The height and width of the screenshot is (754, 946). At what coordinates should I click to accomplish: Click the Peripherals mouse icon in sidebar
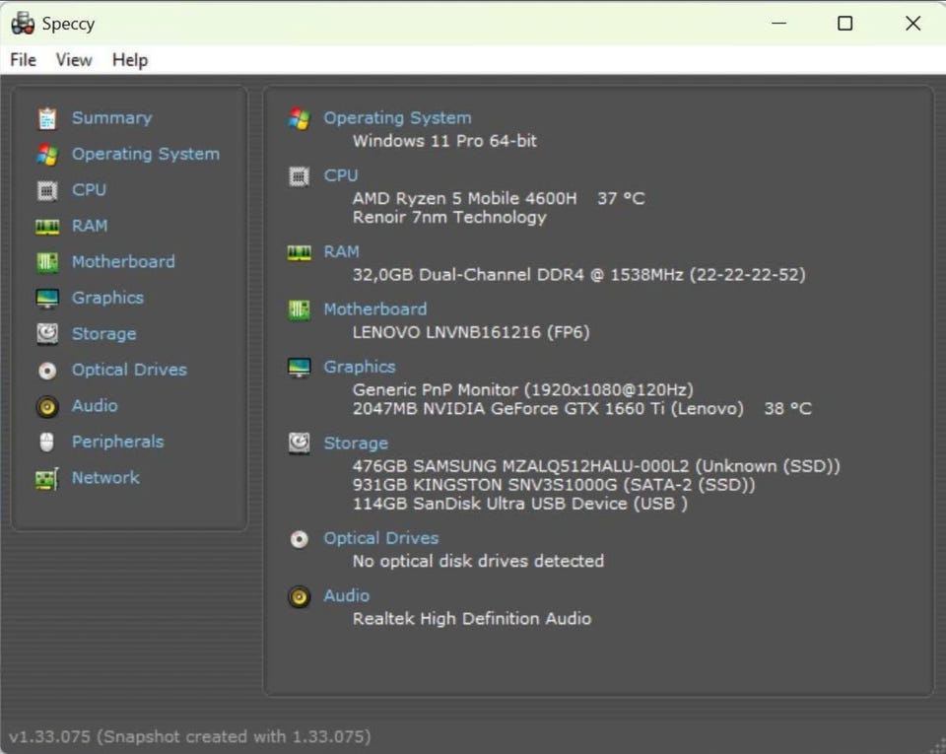point(46,443)
